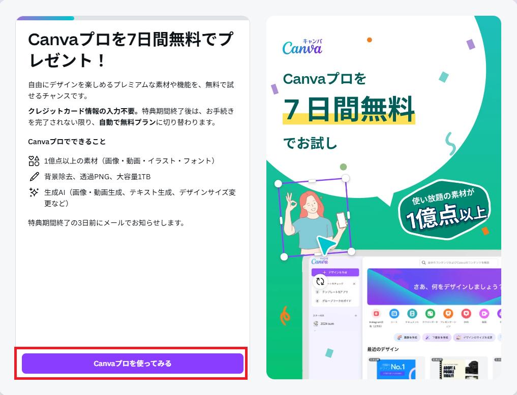
Task: Select the green whiteboard icon
Action: point(430,313)
